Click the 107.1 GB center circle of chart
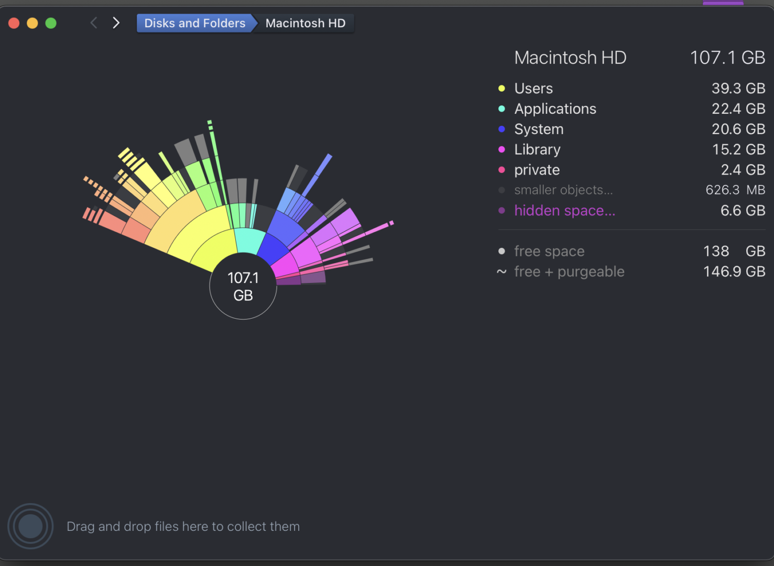Screen dimensions: 774x566 click(243, 286)
